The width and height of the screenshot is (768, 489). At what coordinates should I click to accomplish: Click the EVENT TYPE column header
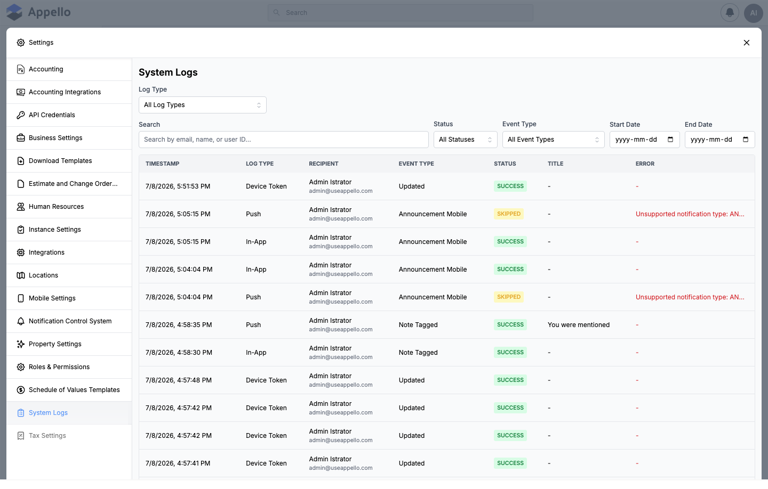pos(417,164)
